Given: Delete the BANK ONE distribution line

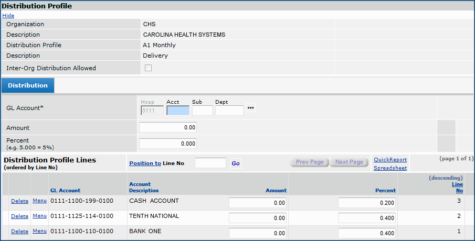Looking at the screenshot, I should [x=19, y=231].
